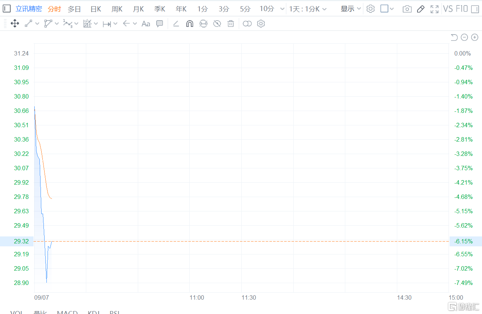Click the 立讯精密 stock name link
Screen dimensions: 482x314
[29, 9]
